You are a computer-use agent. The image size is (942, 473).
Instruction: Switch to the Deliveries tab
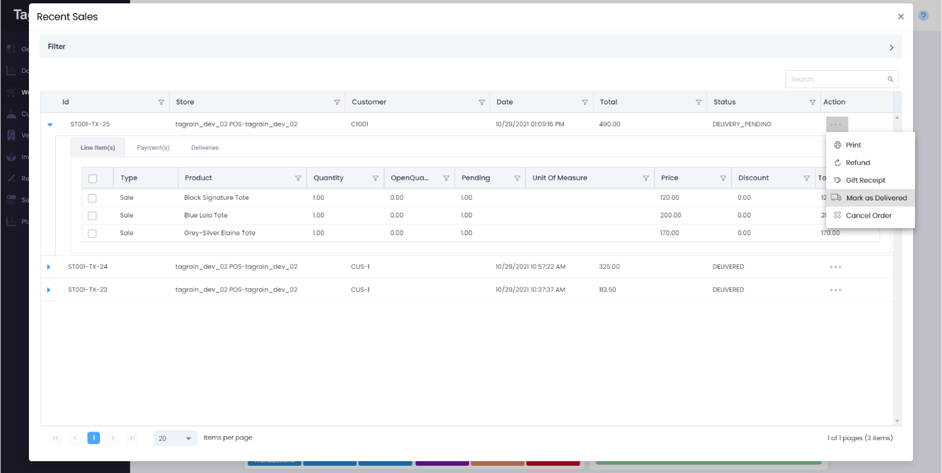click(x=205, y=147)
